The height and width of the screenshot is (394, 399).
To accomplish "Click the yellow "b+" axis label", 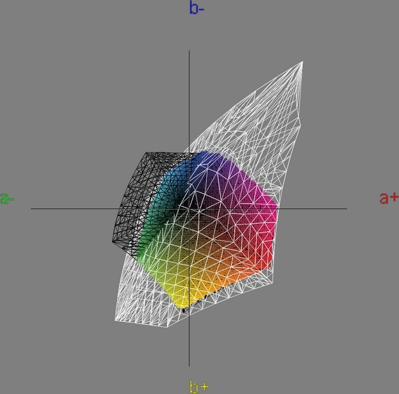I will [199, 386].
